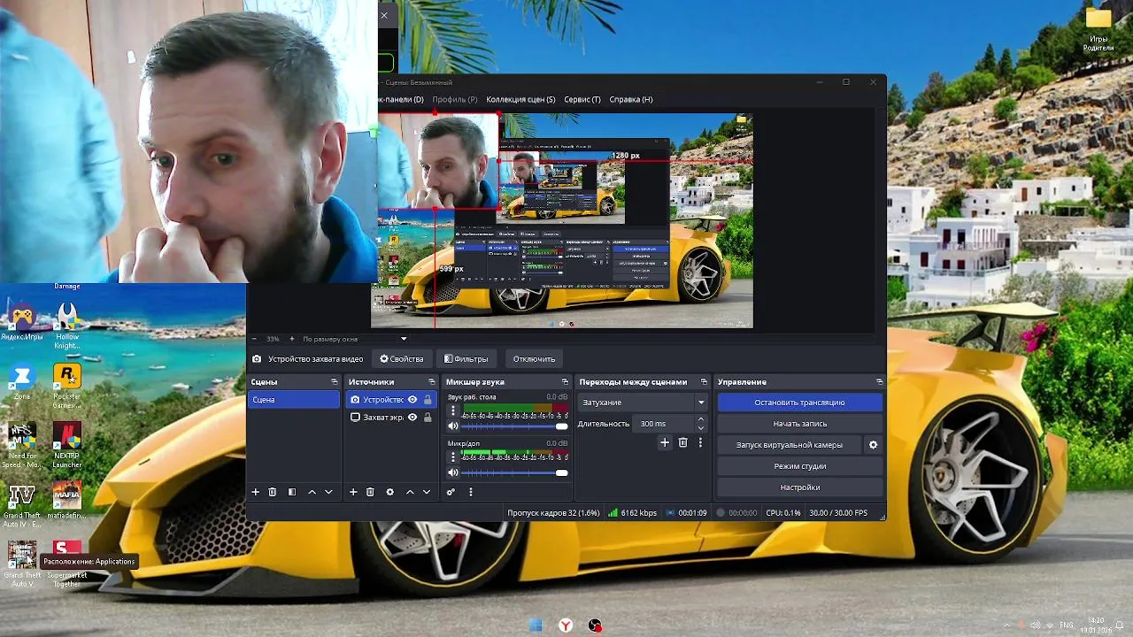The height and width of the screenshot is (637, 1133).
Task: Move scene up arrow in Сцены dock
Action: coord(312,492)
